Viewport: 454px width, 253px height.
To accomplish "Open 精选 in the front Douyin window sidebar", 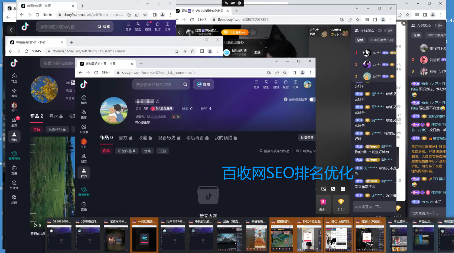I will [x=84, y=100].
